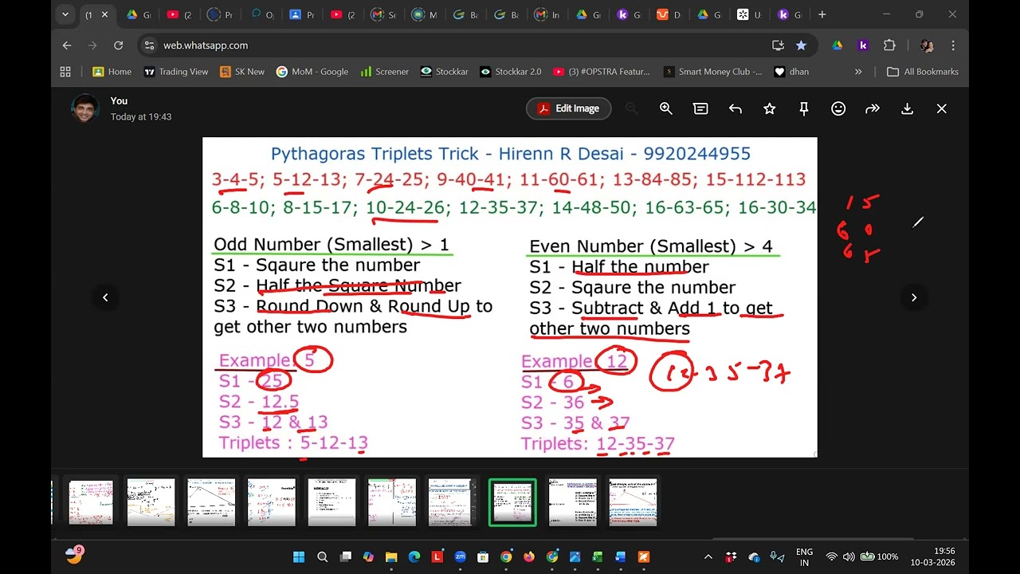Image resolution: width=1020 pixels, height=574 pixels.
Task: Open a new browser tab
Action: click(822, 14)
